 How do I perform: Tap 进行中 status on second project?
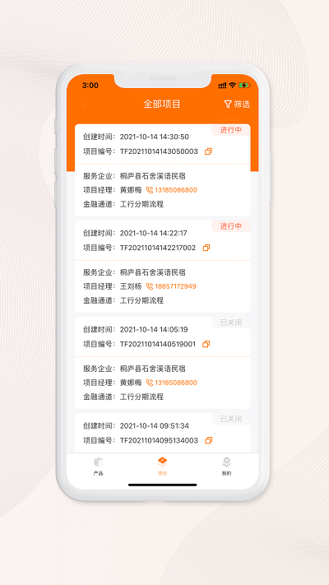[231, 226]
